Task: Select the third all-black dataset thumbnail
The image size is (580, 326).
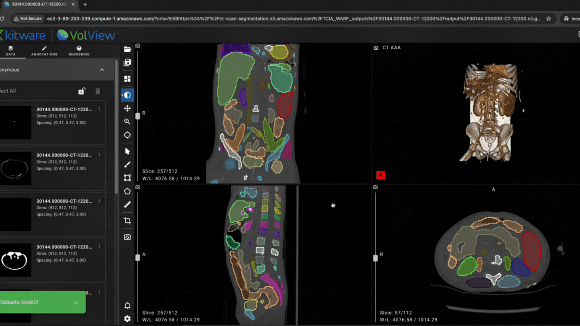Action: pos(16,214)
